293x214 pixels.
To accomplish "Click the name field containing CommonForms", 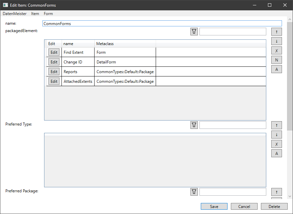I will coord(162,24).
